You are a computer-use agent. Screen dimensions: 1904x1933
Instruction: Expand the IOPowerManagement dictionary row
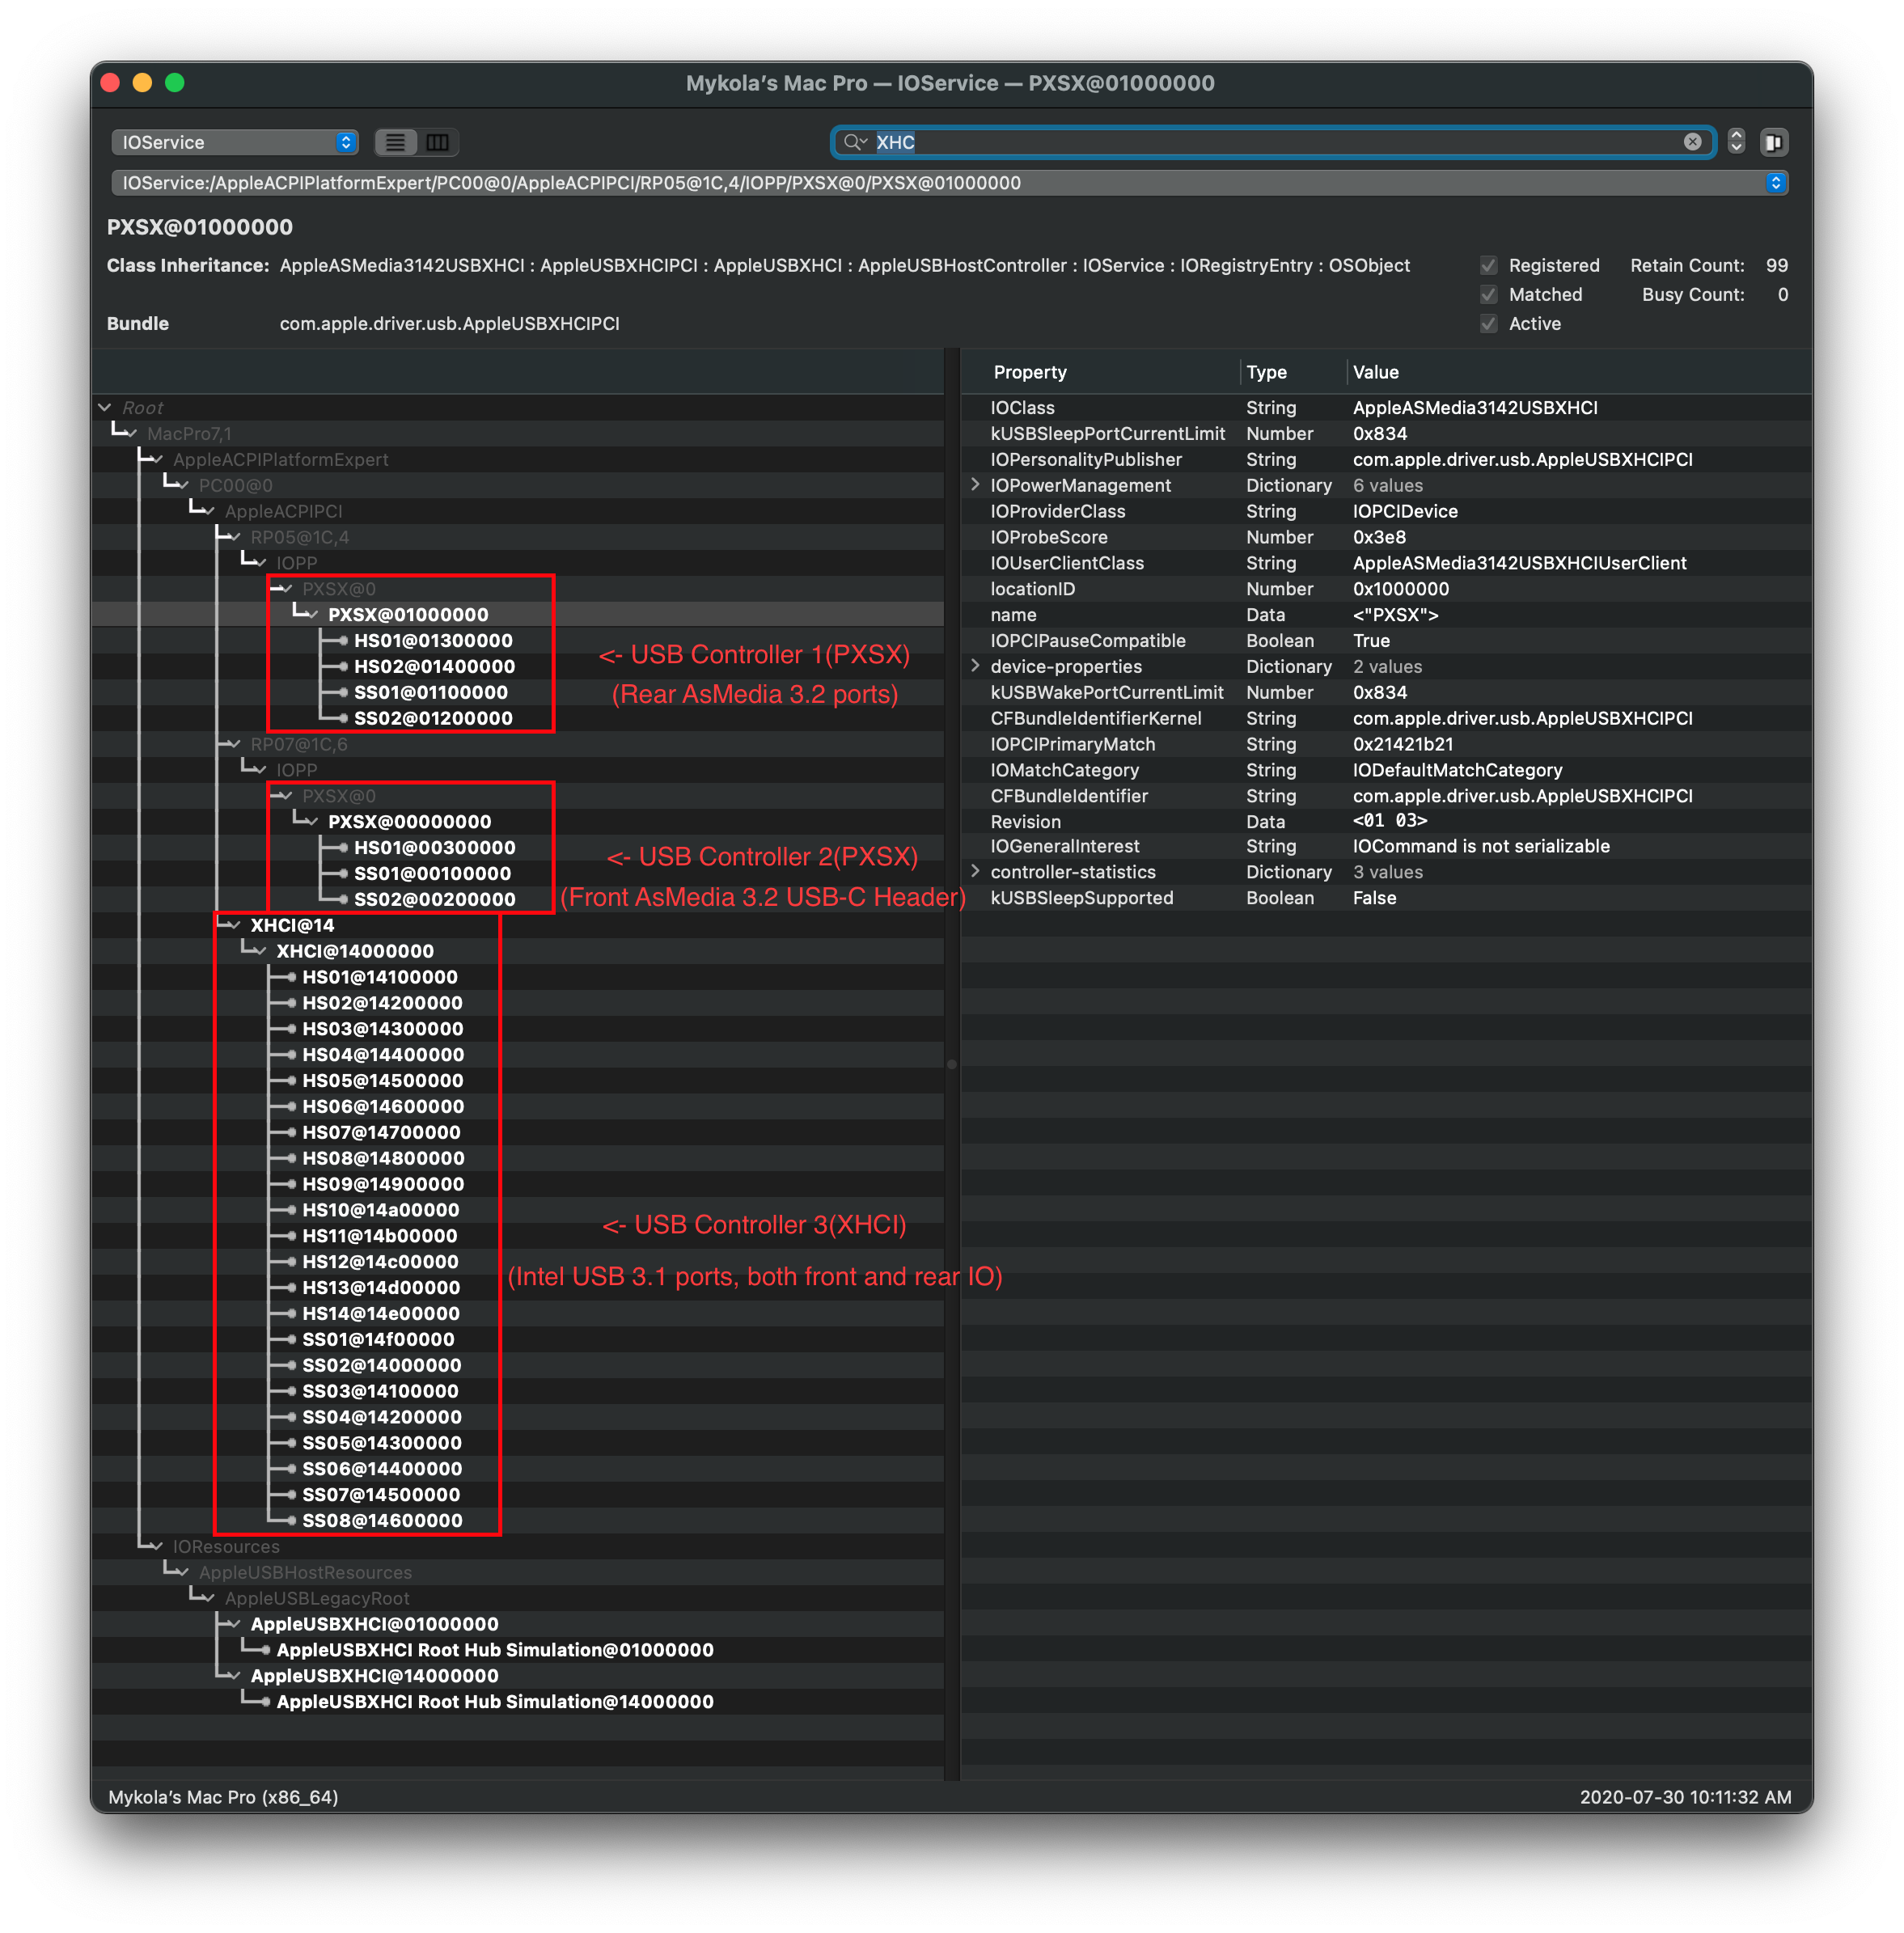975,485
